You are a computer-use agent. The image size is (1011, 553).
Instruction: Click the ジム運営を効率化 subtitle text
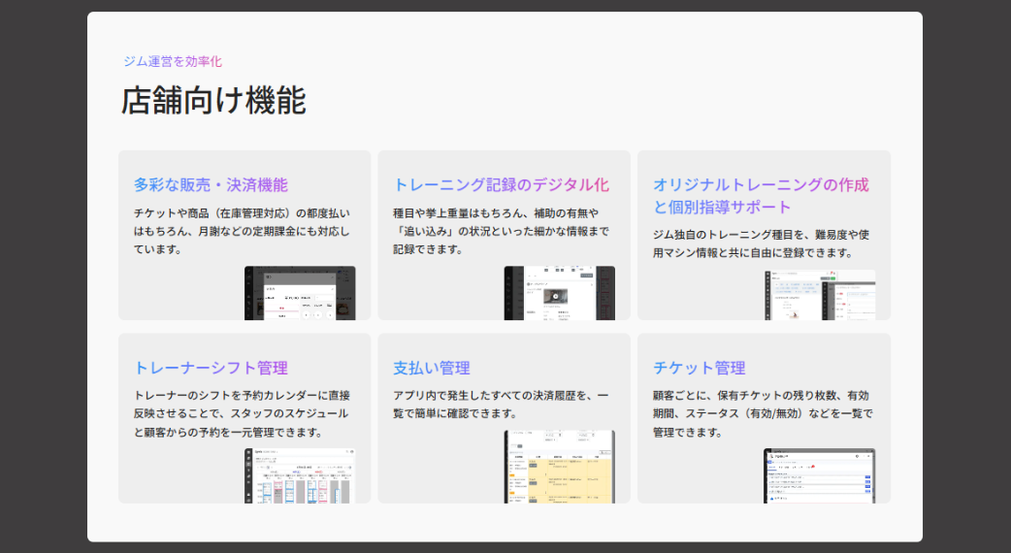click(x=172, y=61)
